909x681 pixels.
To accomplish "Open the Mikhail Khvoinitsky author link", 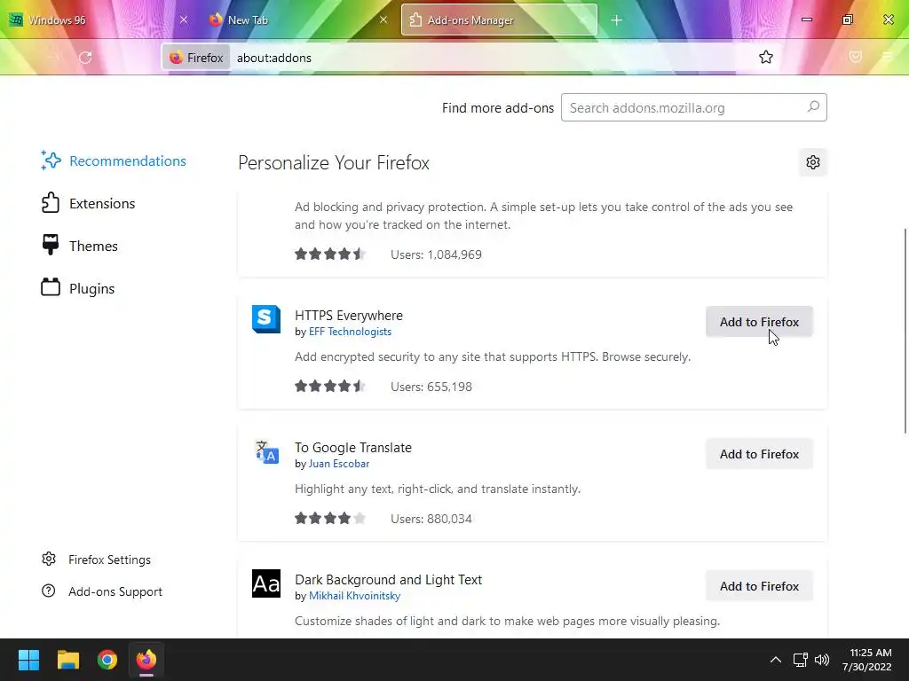I will 355,596.
